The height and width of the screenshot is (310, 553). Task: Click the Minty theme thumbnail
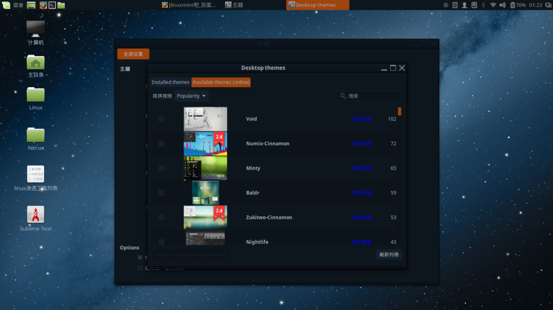click(x=205, y=168)
